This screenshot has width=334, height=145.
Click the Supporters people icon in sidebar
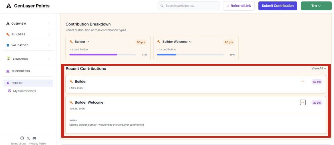(x=8, y=71)
